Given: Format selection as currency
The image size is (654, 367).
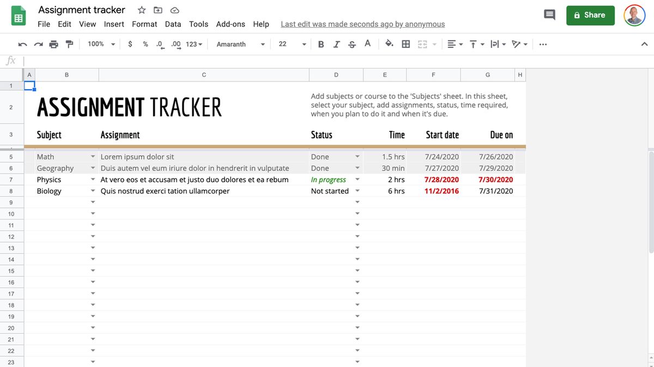Looking at the screenshot, I should [x=130, y=43].
